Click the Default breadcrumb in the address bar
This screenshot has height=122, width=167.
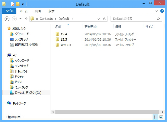pos(64,19)
